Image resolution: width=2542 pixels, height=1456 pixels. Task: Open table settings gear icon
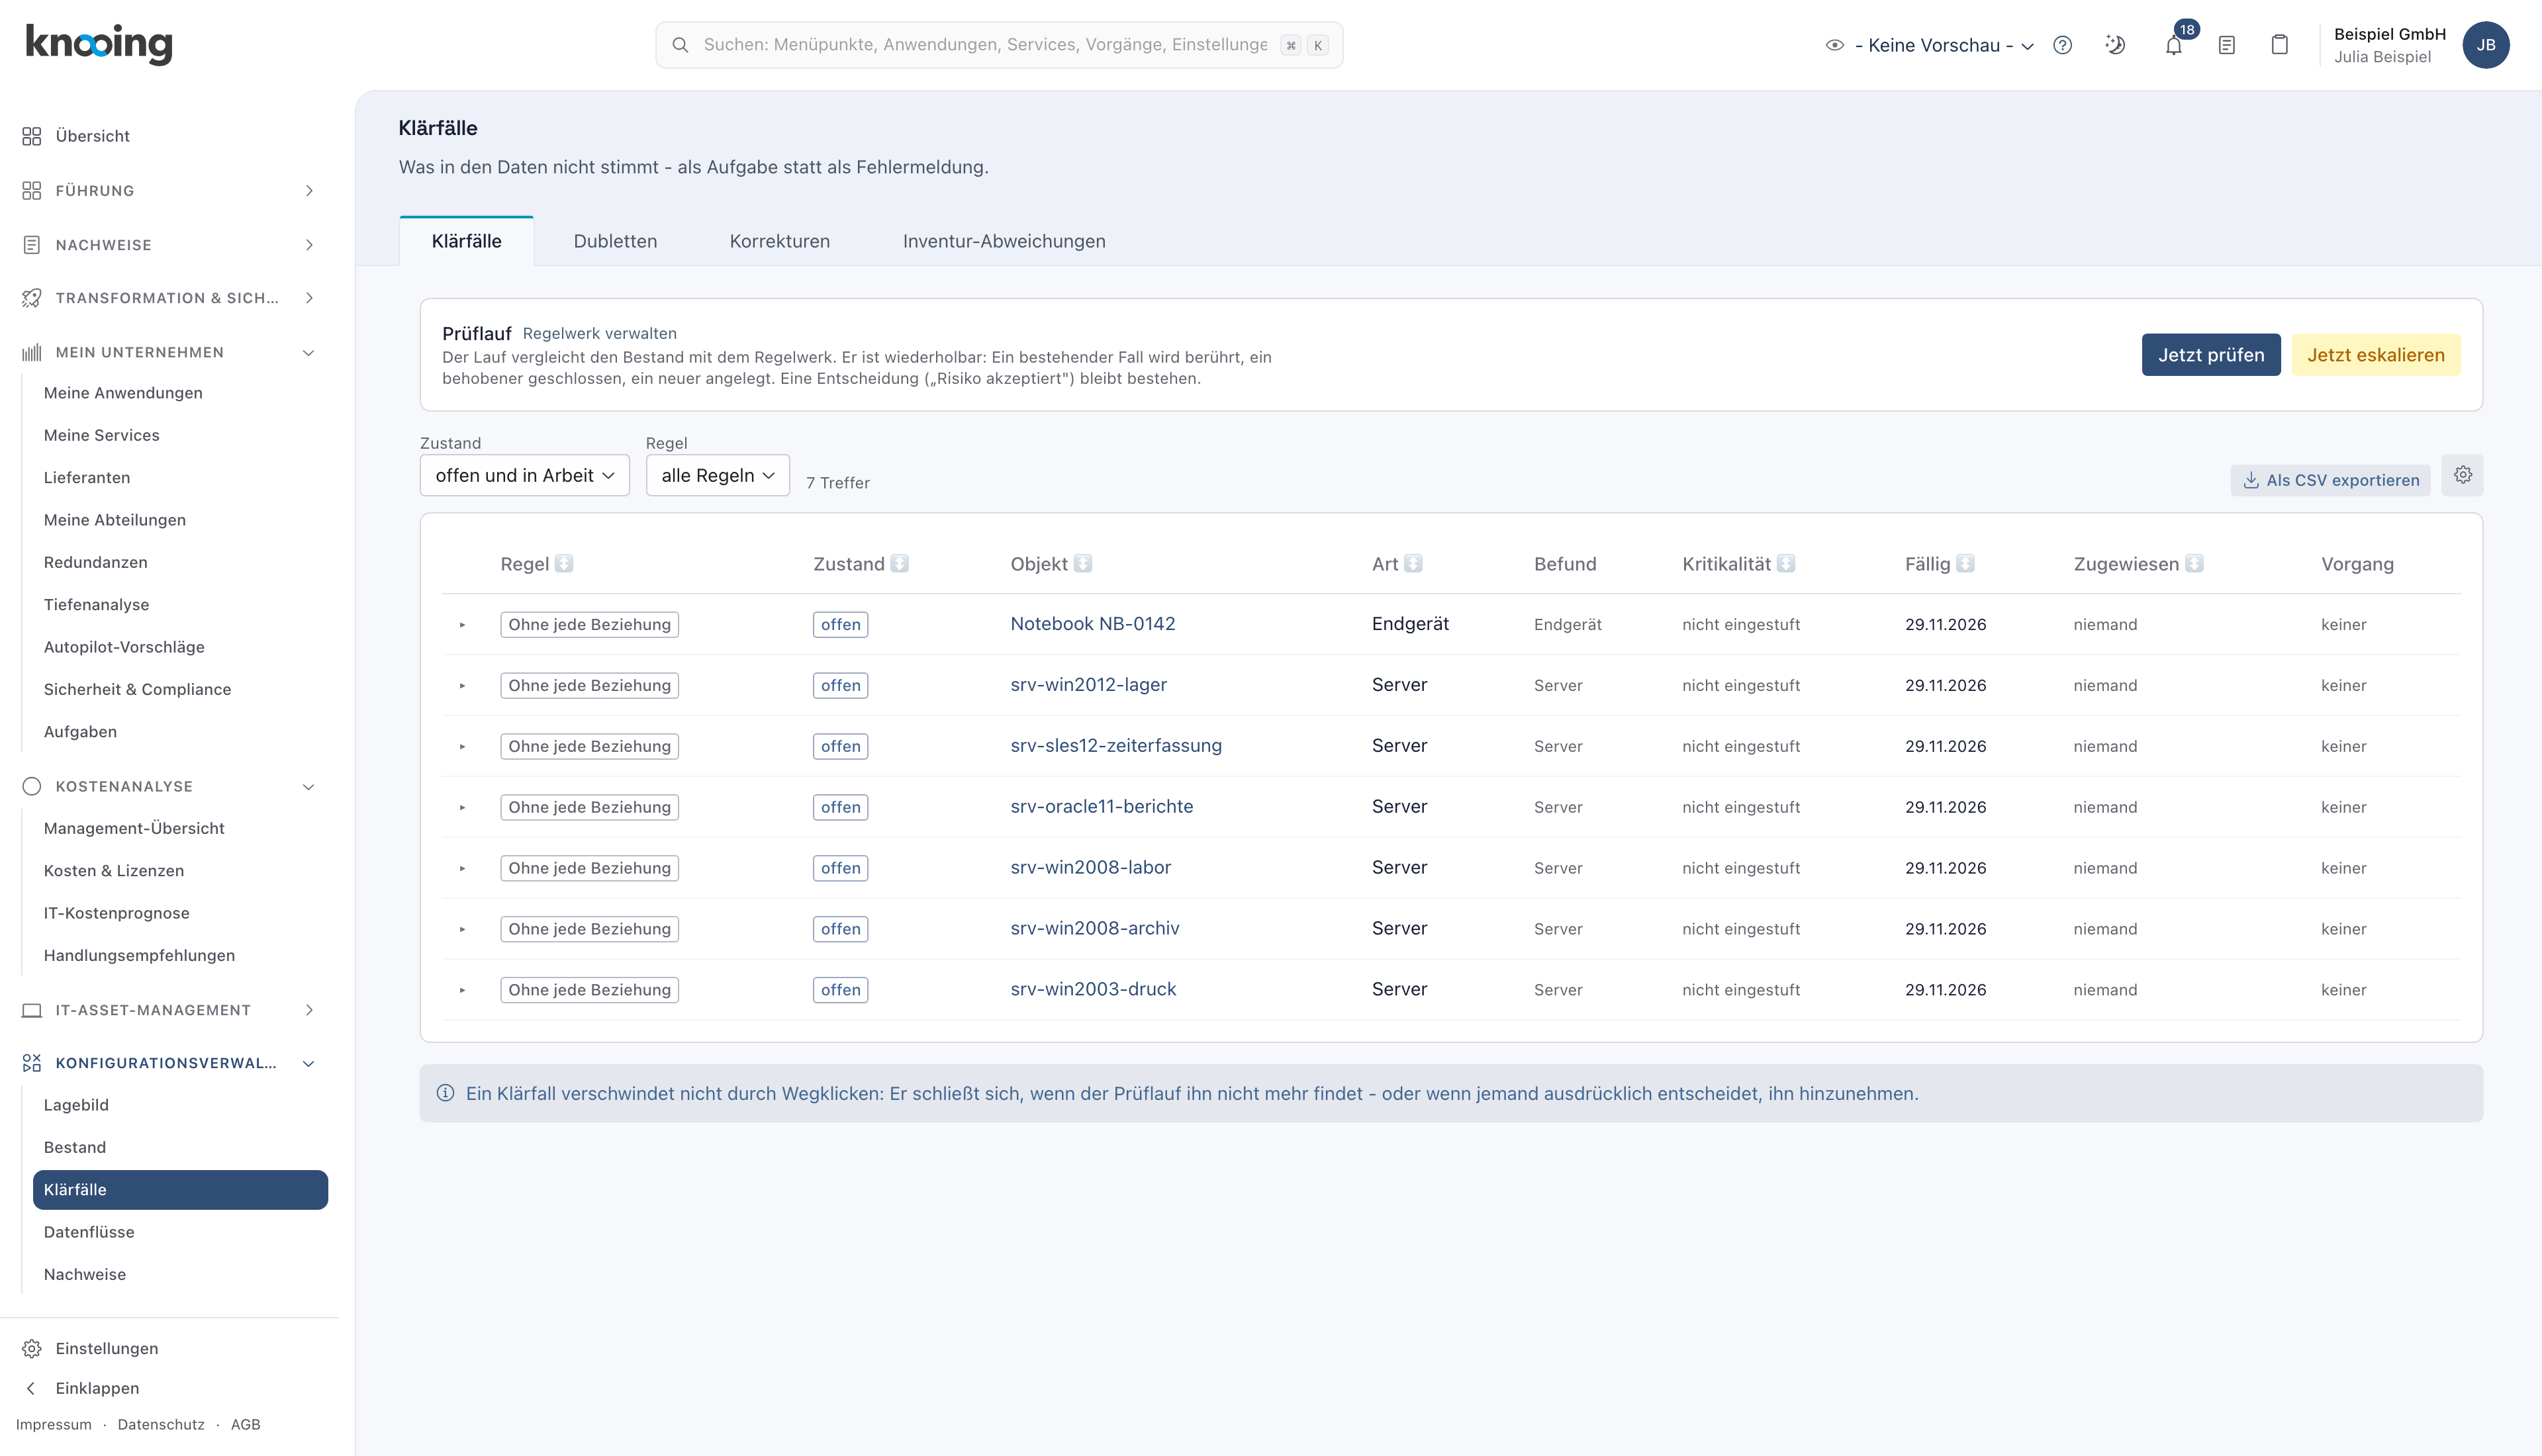point(2463,475)
